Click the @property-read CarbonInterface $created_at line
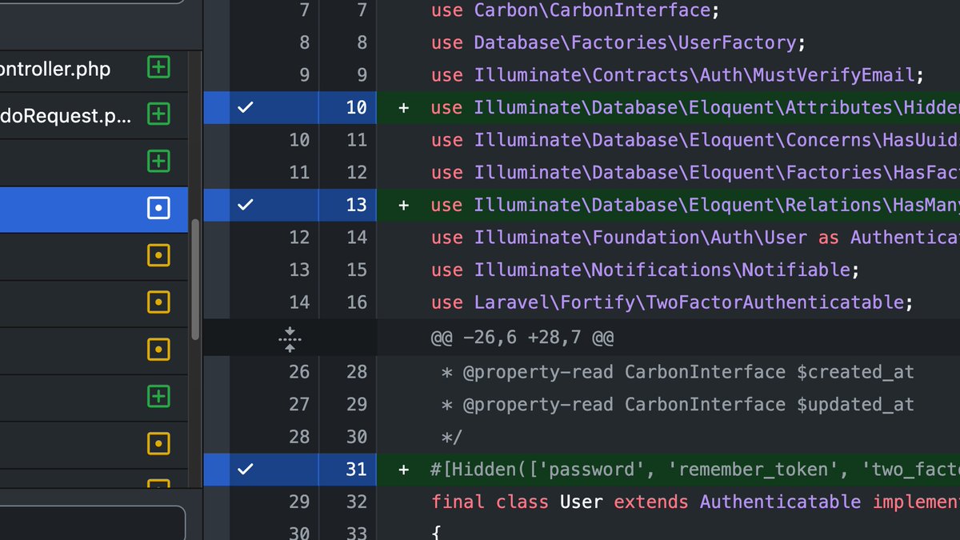Screen dimensions: 960x540 pos(678,372)
